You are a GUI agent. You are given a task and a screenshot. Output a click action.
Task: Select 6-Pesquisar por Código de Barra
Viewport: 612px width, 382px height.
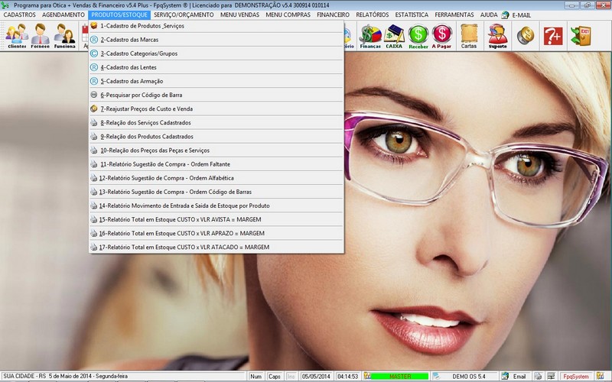click(216, 95)
